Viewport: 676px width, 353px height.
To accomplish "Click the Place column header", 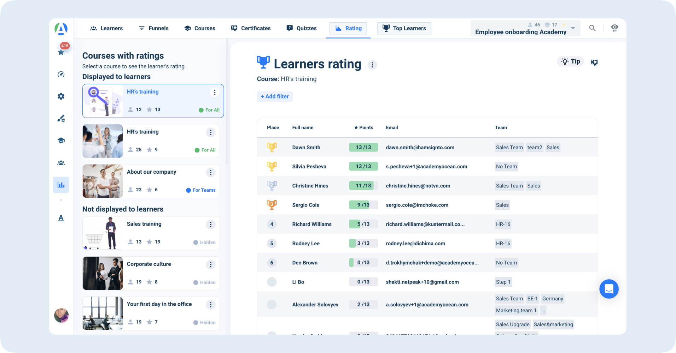I will 273,127.
